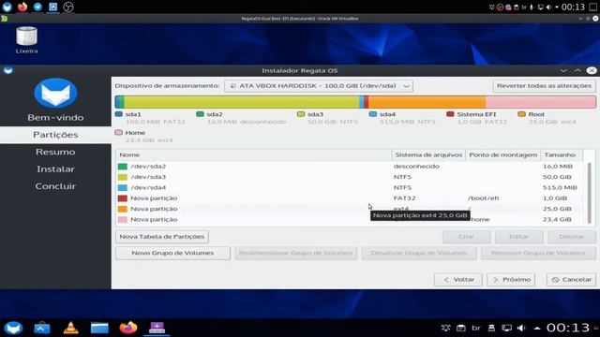600x337 pixels.
Task: Click Reverter todas as alterações button
Action: coord(544,86)
